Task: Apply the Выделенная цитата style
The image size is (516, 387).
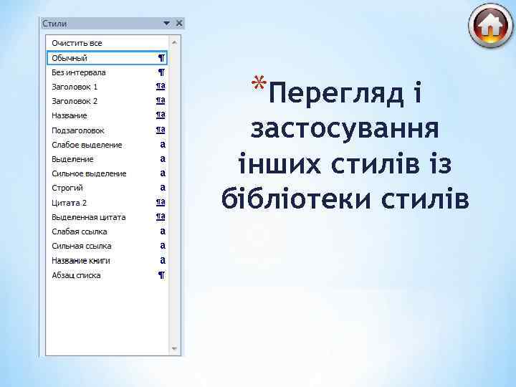Action: pyautogui.click(x=107, y=217)
